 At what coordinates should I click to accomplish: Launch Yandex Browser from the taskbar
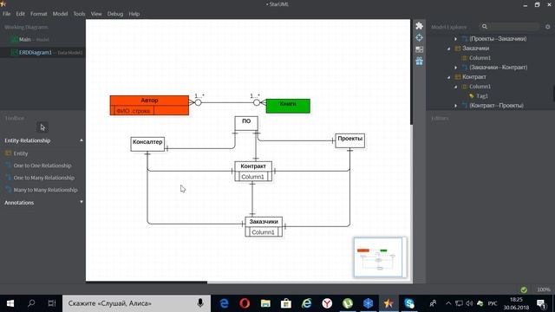pos(327,303)
